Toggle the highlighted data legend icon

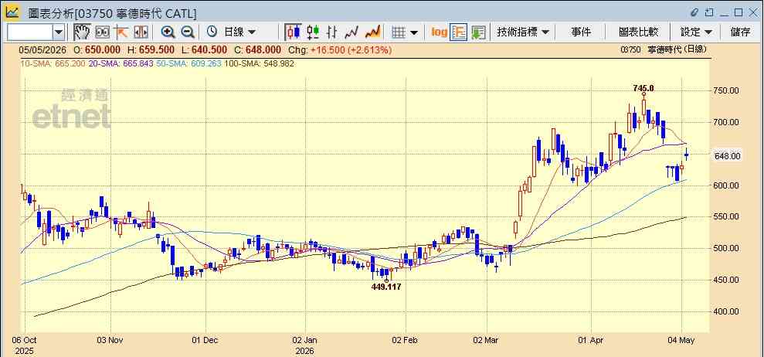point(458,32)
